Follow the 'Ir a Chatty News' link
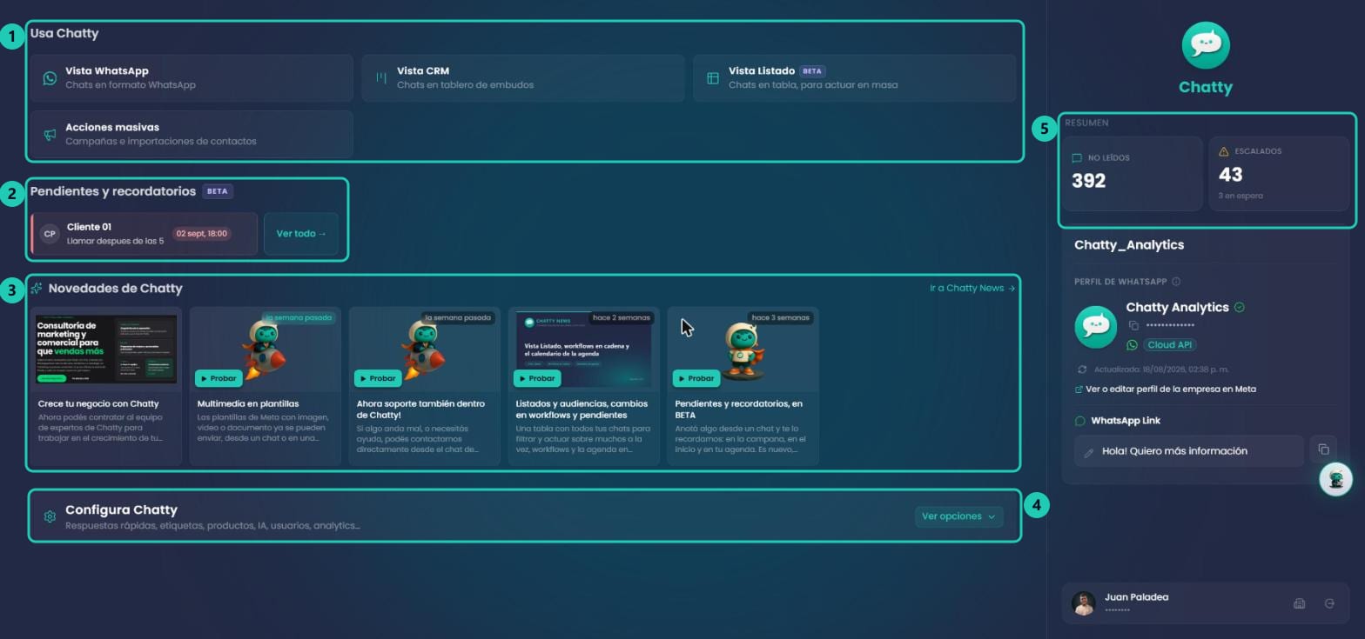Screen dimensions: 1365x639 [972, 288]
